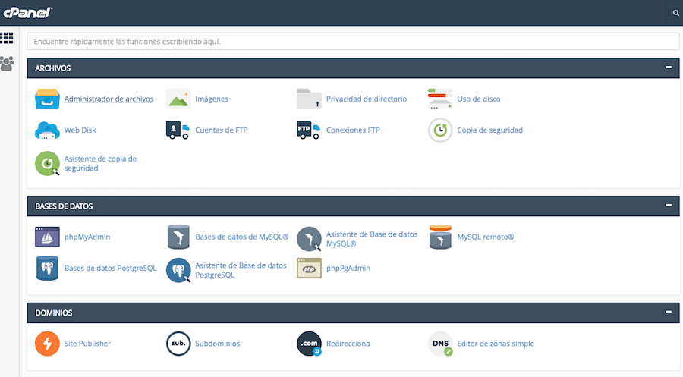Open Bases de datos de MySQL® link

coord(242,237)
